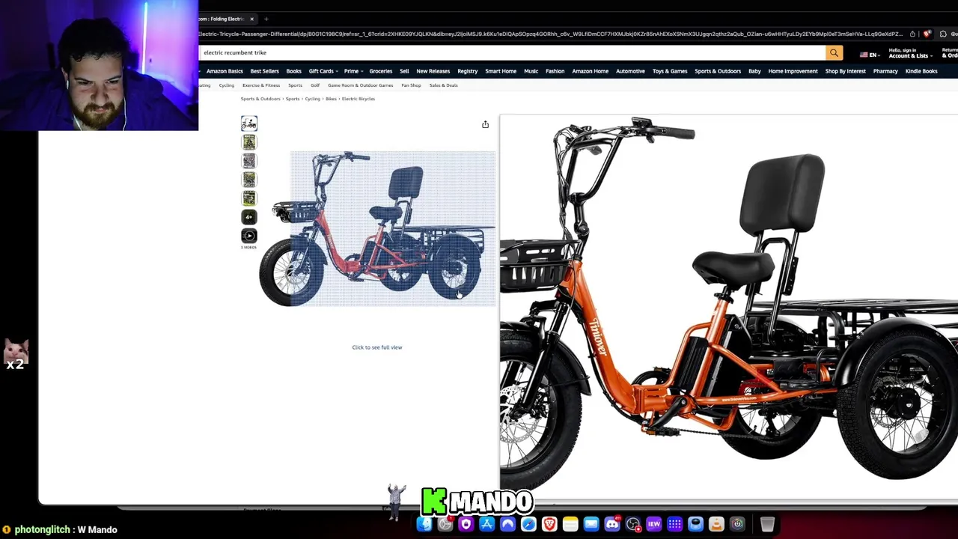Viewport: 958px width, 539px height.
Task: Expand the Prime dropdown
Action: pyautogui.click(x=353, y=71)
